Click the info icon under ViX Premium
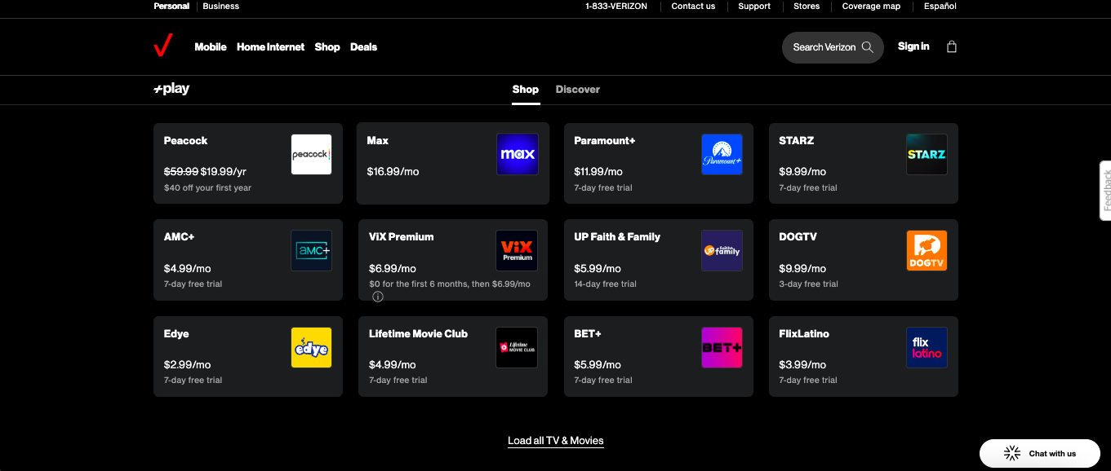The width and height of the screenshot is (1111, 471). [x=378, y=297]
